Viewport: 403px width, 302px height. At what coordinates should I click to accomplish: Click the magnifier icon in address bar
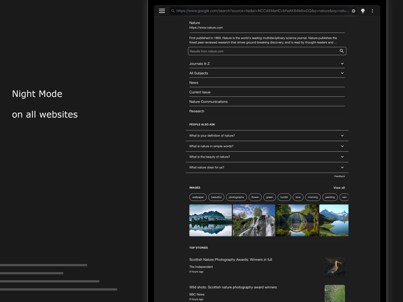pos(173,11)
